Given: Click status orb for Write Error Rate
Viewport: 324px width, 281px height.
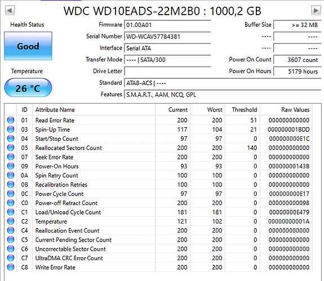Looking at the screenshot, I should [x=11, y=267].
